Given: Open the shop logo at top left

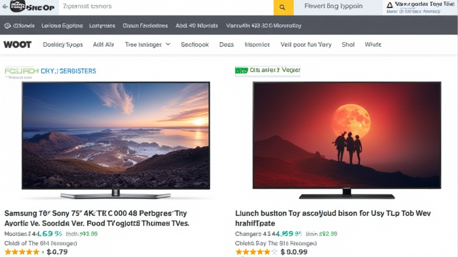Looking at the screenshot, I should tap(32, 7).
